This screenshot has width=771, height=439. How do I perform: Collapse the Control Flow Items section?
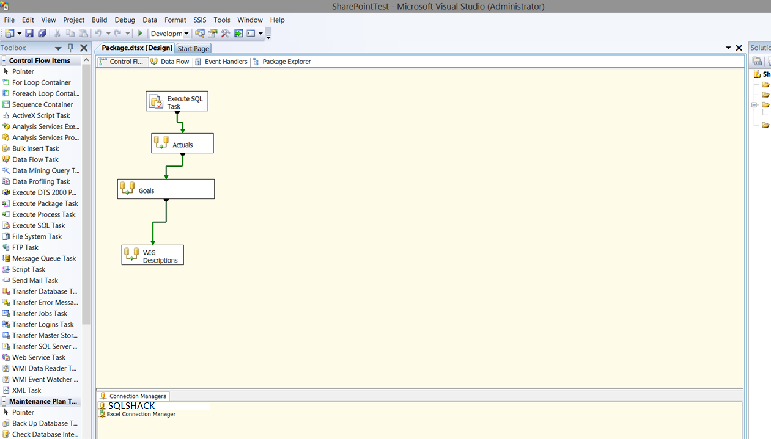point(4,60)
